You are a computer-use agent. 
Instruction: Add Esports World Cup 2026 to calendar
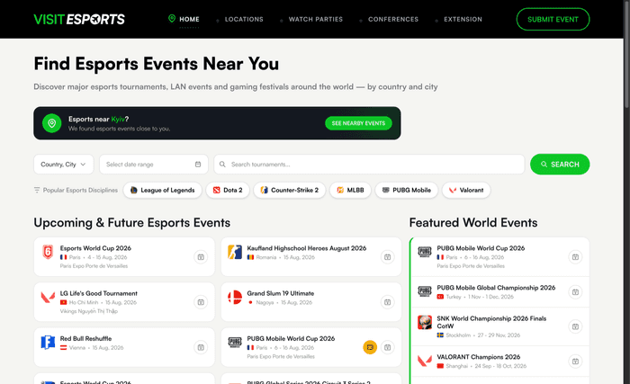[x=201, y=256]
